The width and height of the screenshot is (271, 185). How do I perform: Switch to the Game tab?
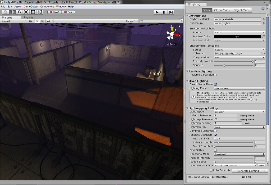click(x=28, y=17)
